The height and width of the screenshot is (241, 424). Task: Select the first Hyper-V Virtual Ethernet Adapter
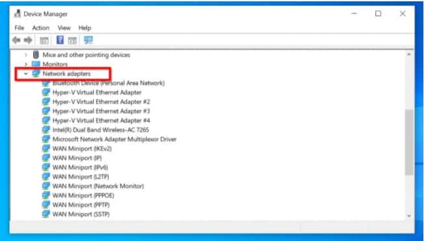point(97,92)
